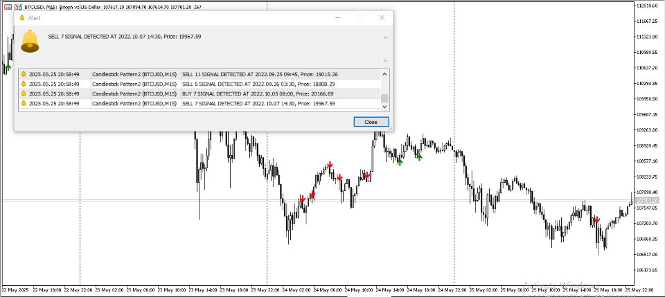Click time axis label '24 May 18:00'
Viewport: 665px width, 297px height.
coord(420,290)
